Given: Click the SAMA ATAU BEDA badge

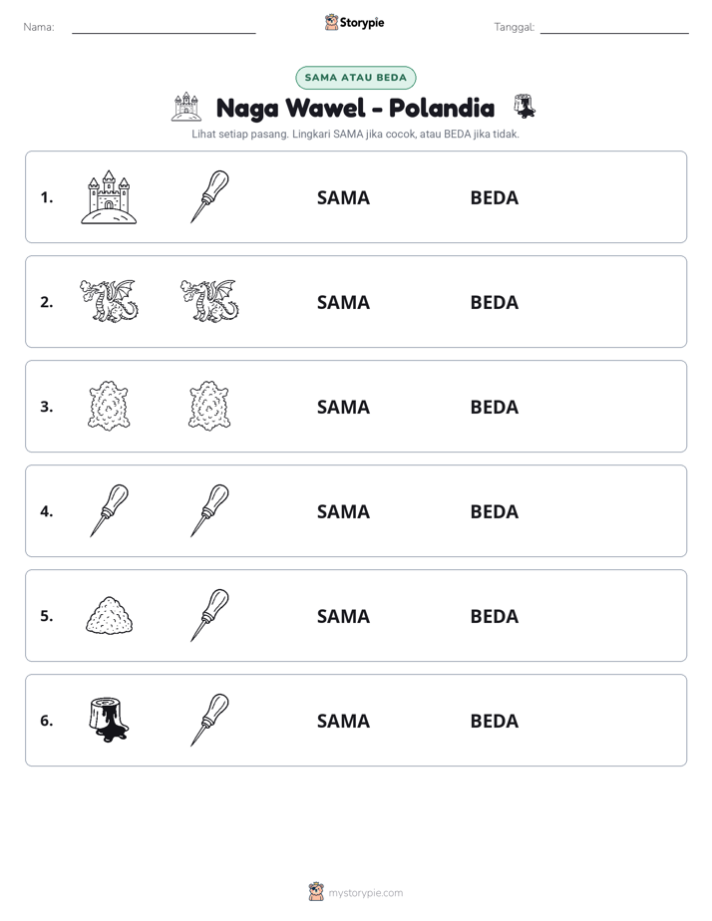Looking at the screenshot, I should (x=355, y=78).
